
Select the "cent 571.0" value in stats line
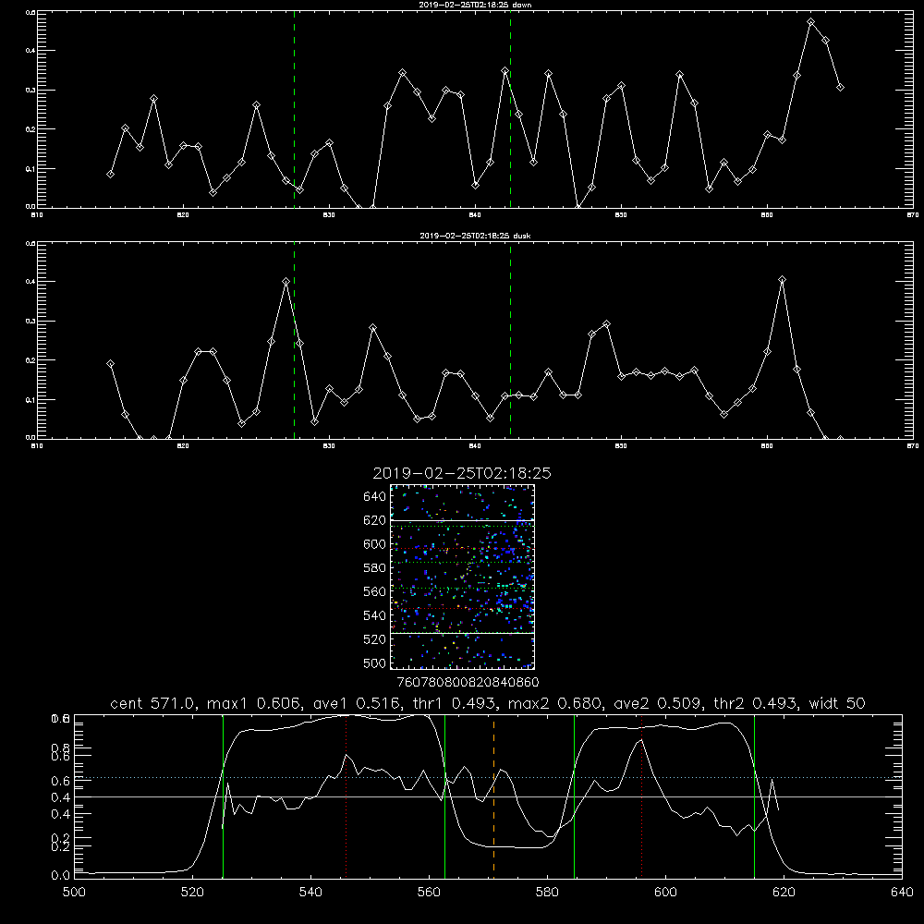click(x=153, y=703)
